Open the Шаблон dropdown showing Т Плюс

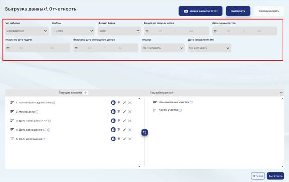(x=73, y=31)
